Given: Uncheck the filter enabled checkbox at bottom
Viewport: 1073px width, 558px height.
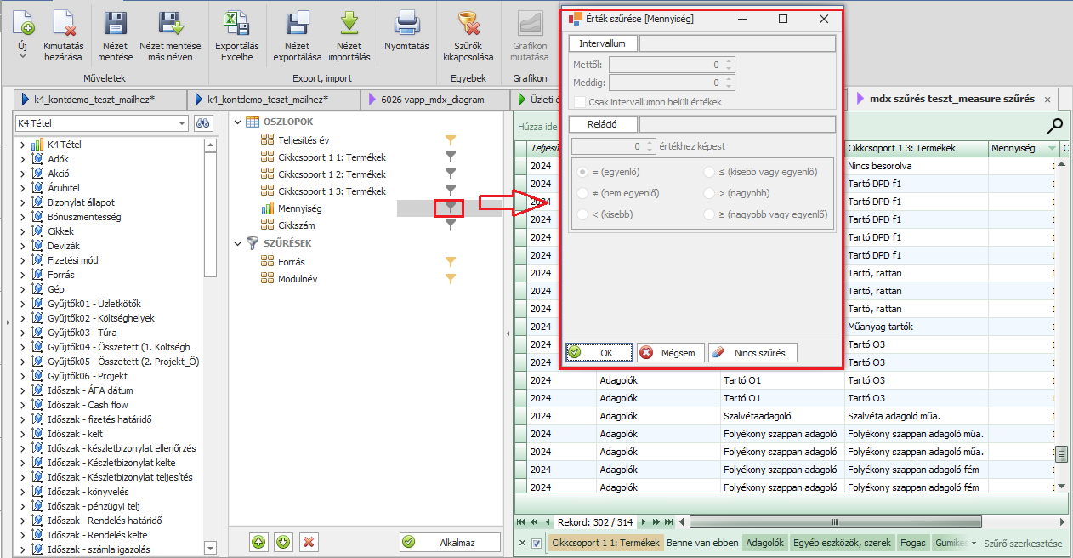Looking at the screenshot, I should click(x=536, y=543).
